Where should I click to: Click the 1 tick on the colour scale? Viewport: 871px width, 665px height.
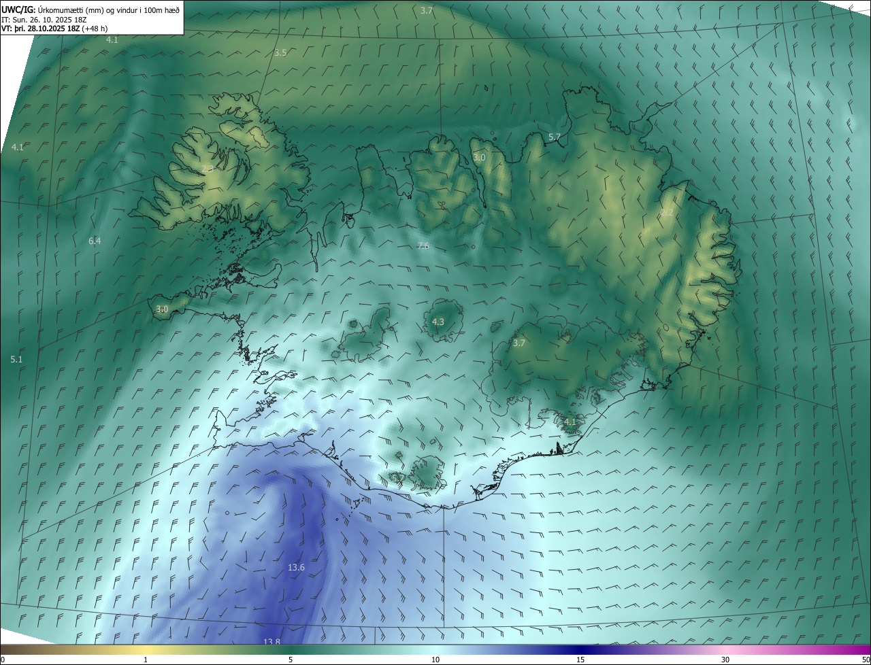click(x=146, y=660)
